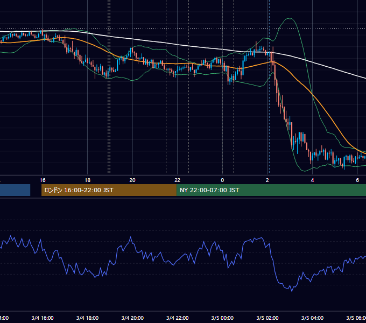This screenshot has height=323, width=366.
Task: Click the "3/5 04:00" date label
Action: click(312, 318)
